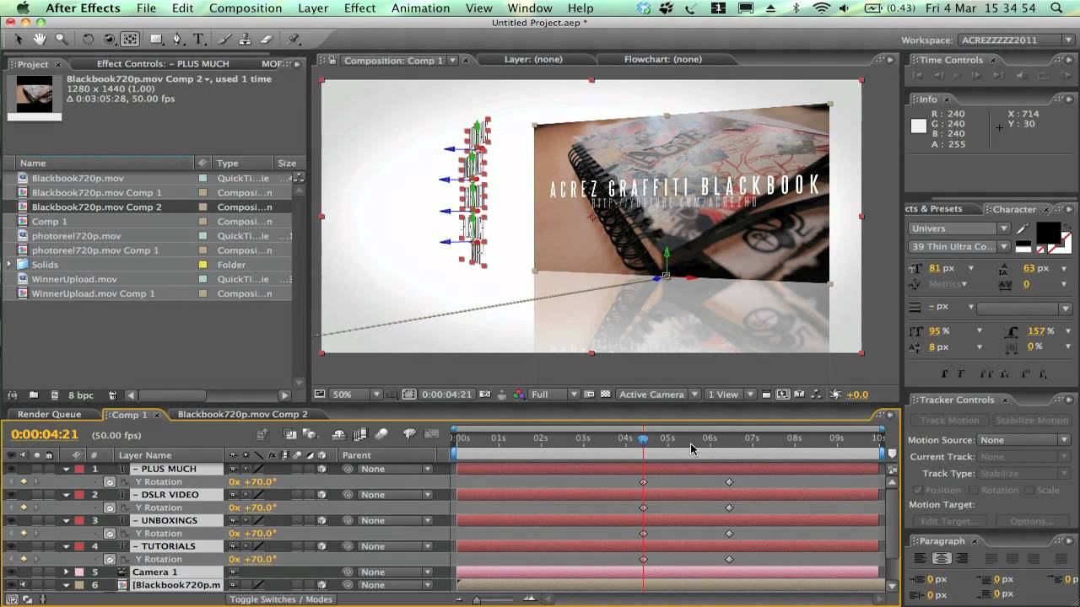Hide the Camera 1 layer
The width and height of the screenshot is (1080, 607).
point(11,572)
